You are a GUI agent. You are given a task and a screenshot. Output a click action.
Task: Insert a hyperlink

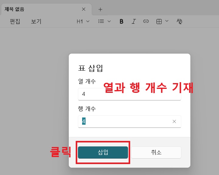coord(146,21)
